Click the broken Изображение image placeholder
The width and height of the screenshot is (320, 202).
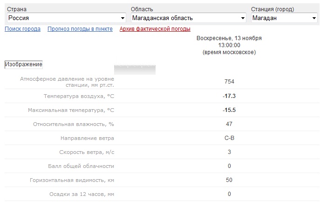pos(24,64)
